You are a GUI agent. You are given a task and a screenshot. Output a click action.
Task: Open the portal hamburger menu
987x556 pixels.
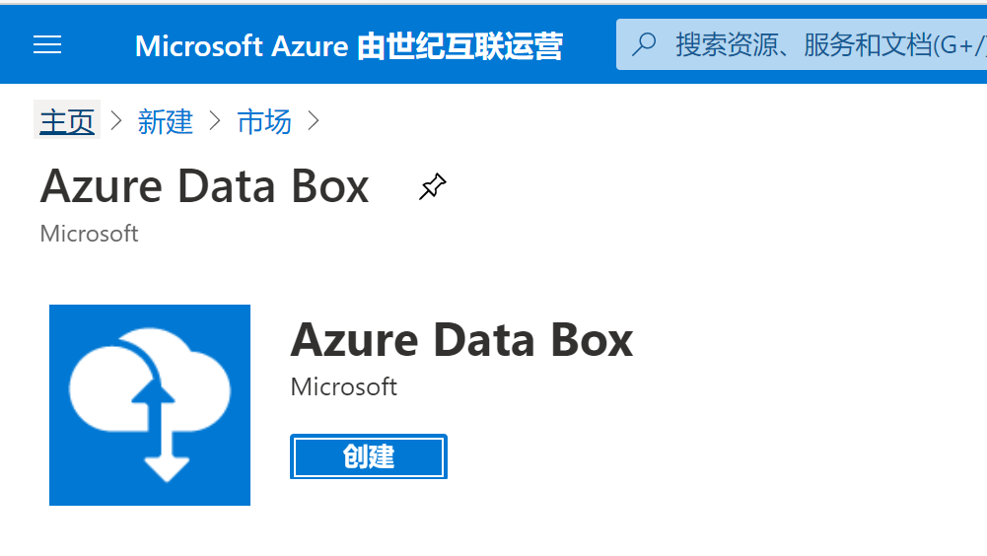pos(47,44)
